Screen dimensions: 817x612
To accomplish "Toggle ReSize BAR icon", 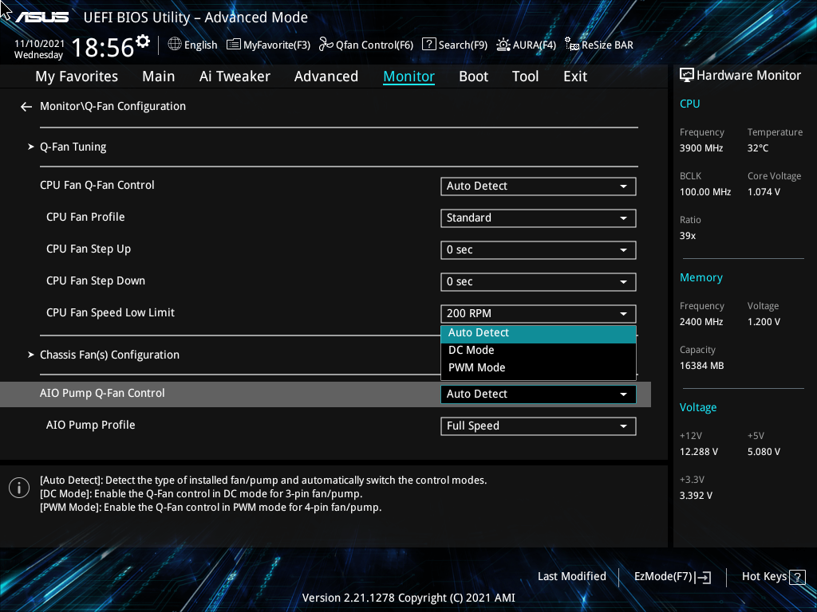I will point(571,45).
